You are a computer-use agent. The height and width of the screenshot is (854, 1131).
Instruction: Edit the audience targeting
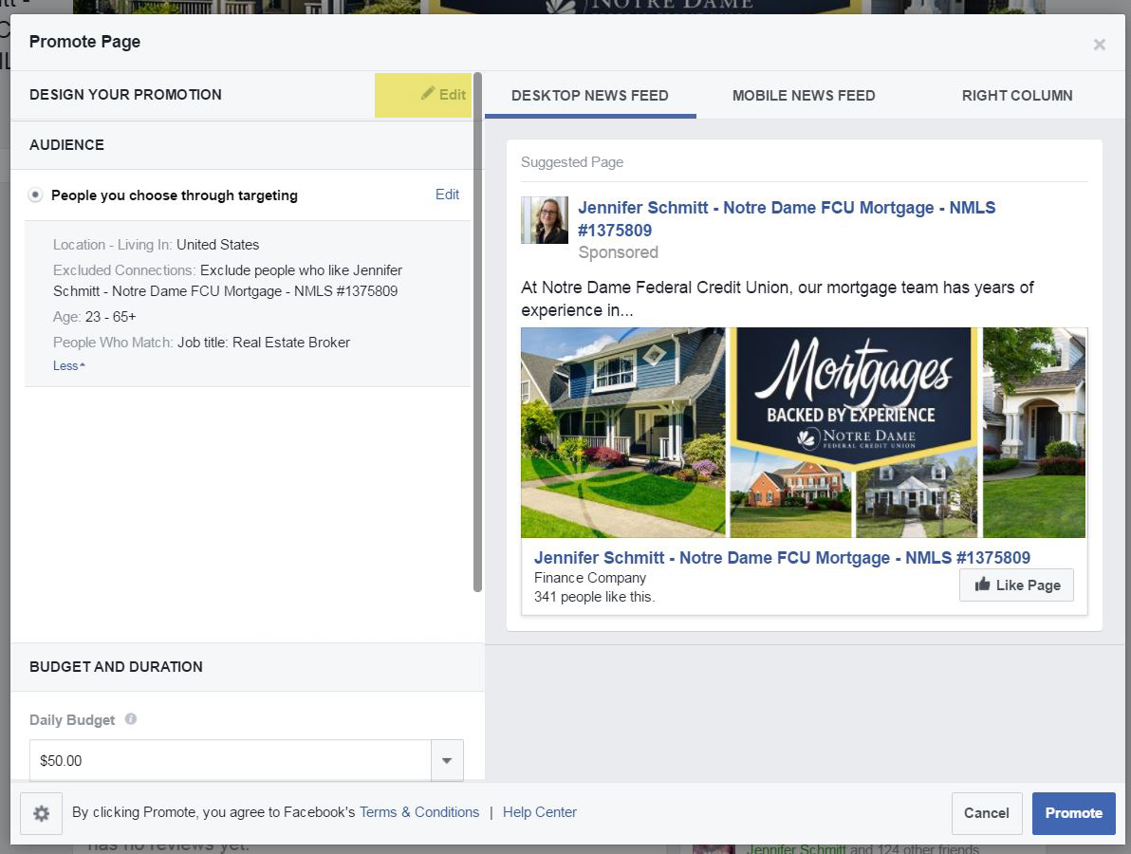coord(447,194)
